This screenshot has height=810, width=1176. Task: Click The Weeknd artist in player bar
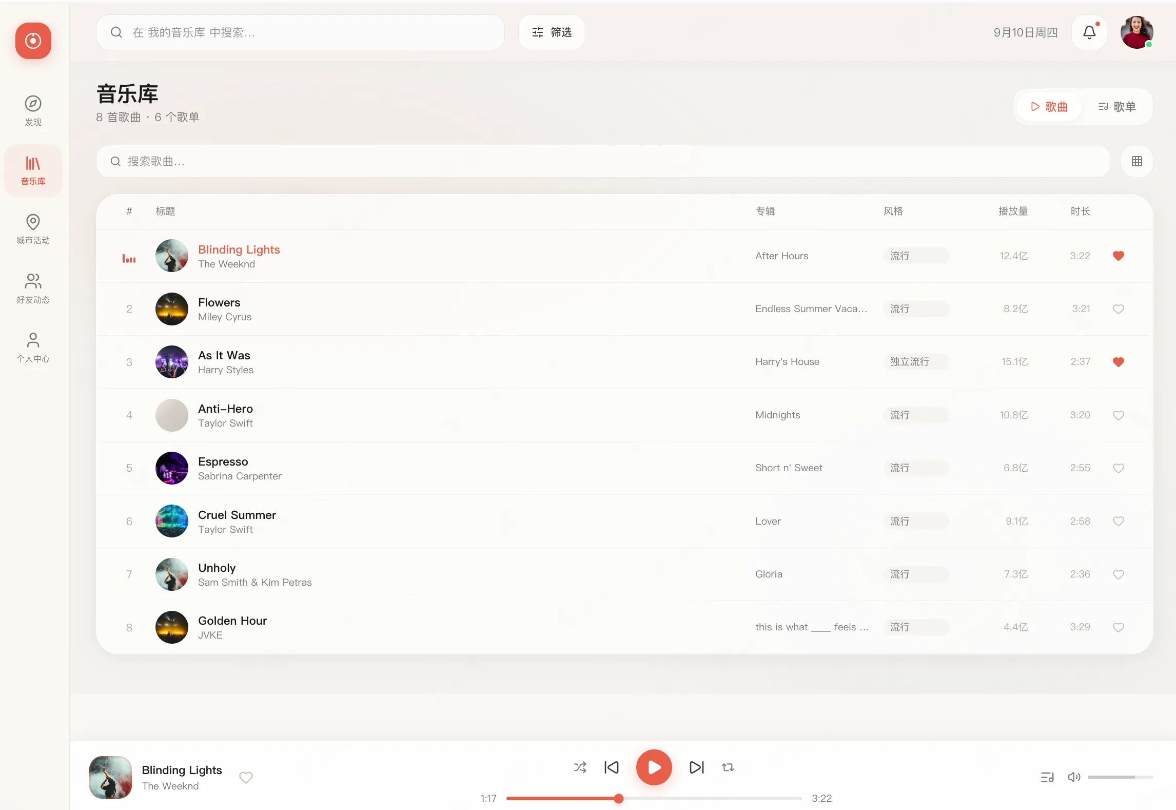point(170,786)
